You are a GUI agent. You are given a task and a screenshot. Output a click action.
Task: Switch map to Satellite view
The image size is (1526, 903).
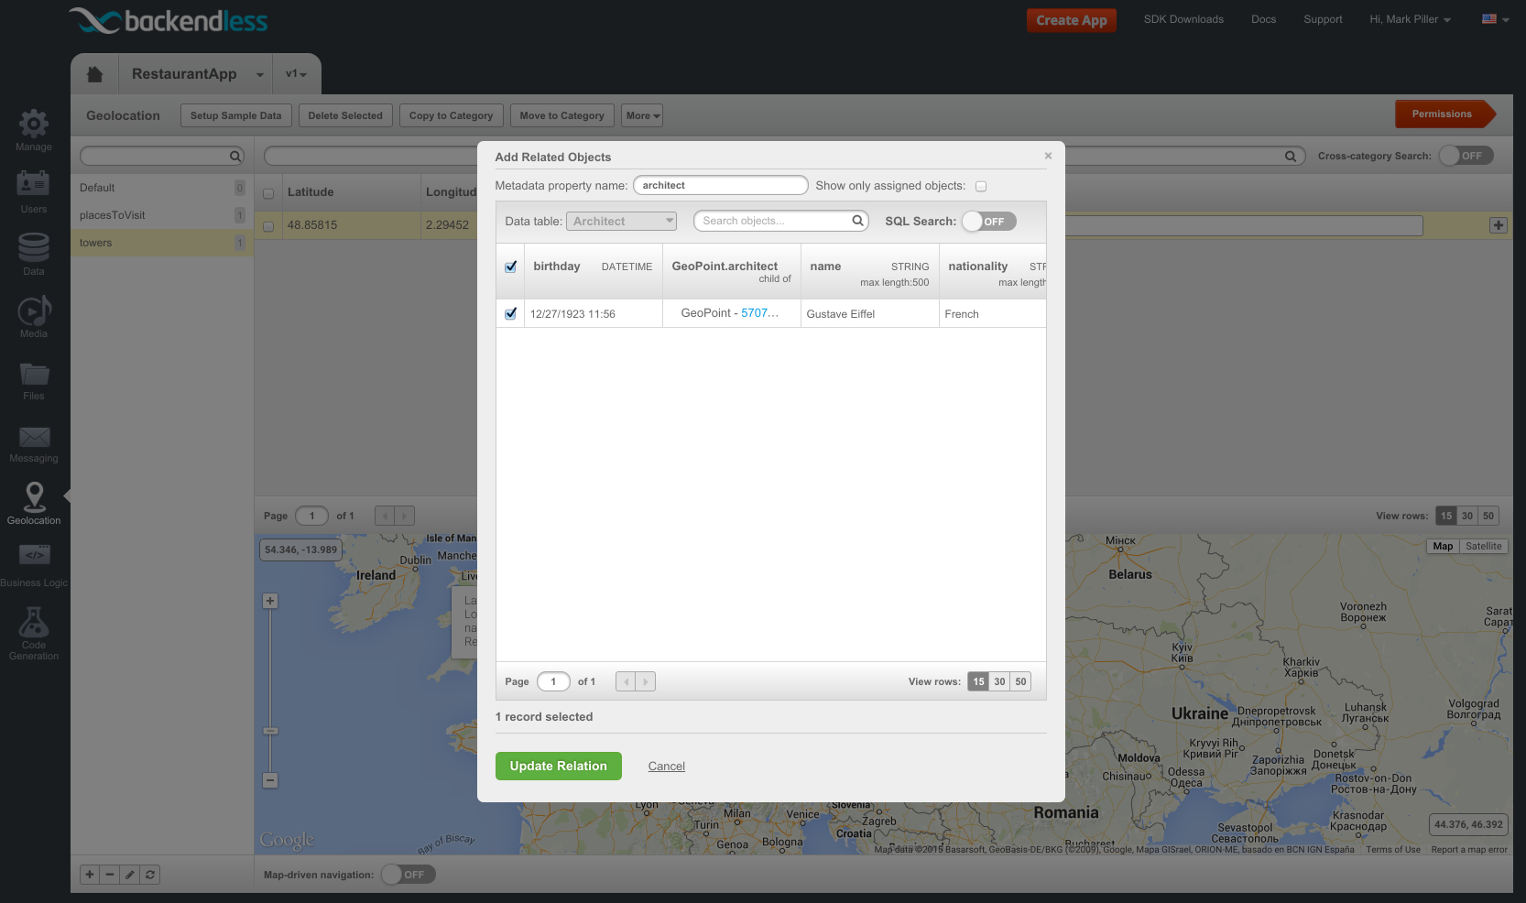click(1484, 546)
